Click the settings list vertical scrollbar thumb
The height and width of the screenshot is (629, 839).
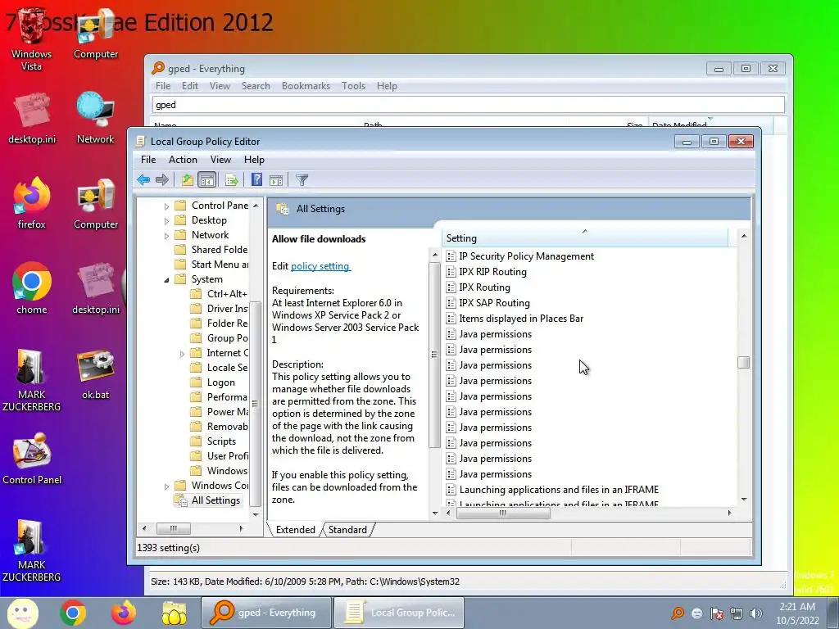pyautogui.click(x=743, y=362)
